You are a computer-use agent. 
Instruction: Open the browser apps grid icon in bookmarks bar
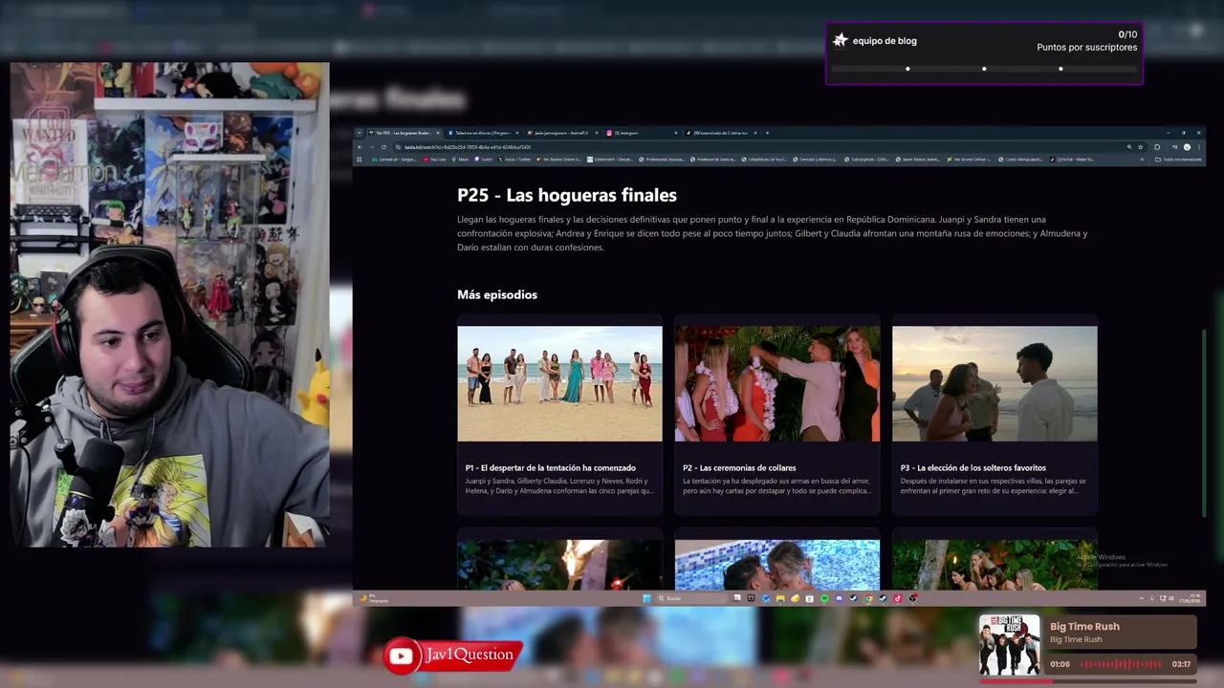(x=359, y=160)
